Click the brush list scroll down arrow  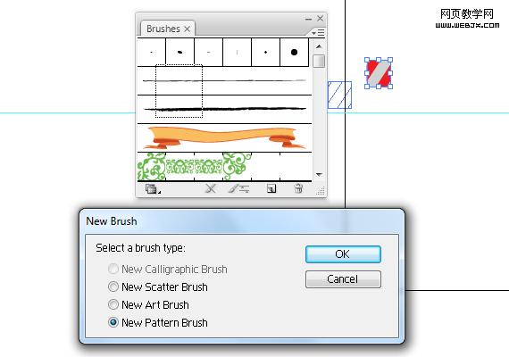319,175
